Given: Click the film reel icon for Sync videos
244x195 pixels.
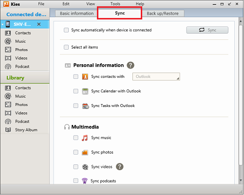Looking at the screenshot, I should coord(85,167).
